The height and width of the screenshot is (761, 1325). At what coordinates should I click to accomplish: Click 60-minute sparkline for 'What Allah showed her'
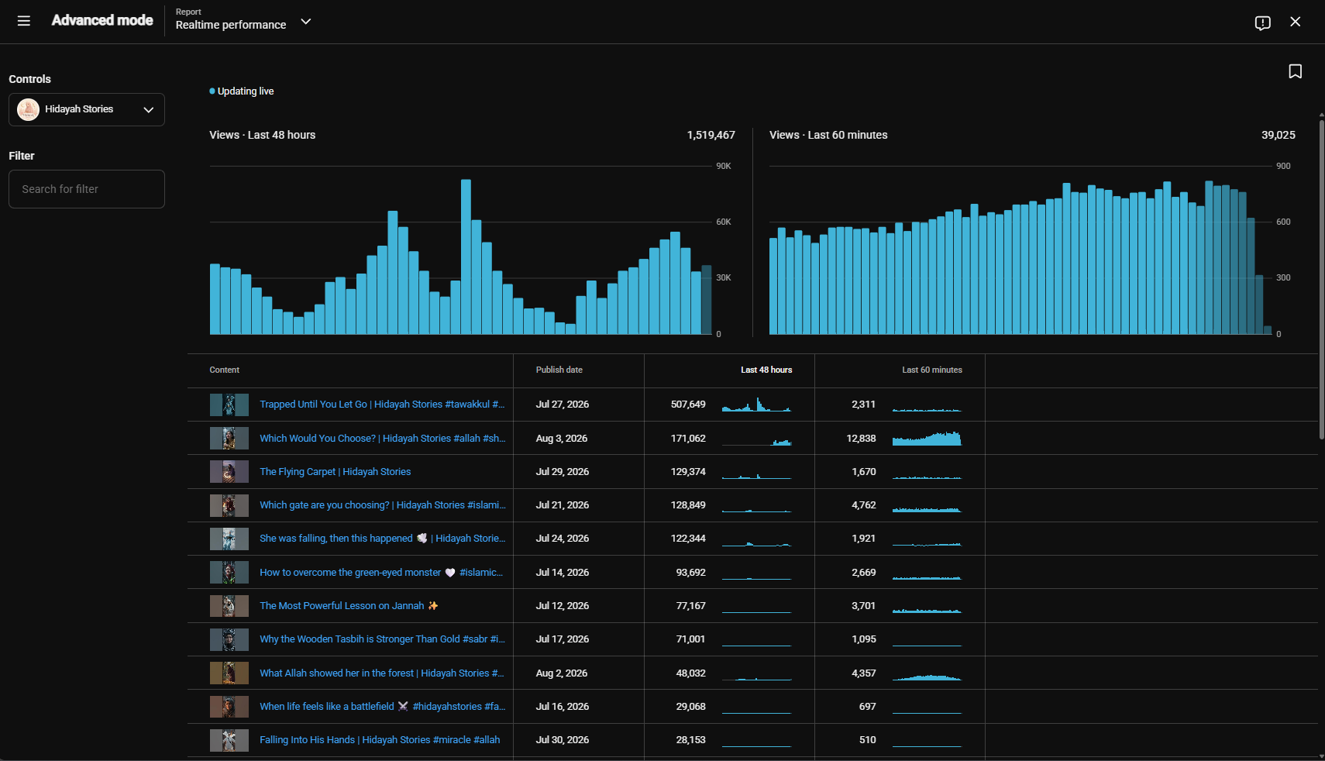[927, 677]
